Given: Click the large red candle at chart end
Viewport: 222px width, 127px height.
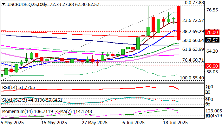Looking at the screenshot, I should tap(179, 23).
